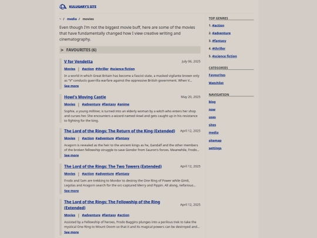Select #adventure tag under Fellowship of the Ring
The width and height of the screenshot is (317, 238).
[x=91, y=215]
